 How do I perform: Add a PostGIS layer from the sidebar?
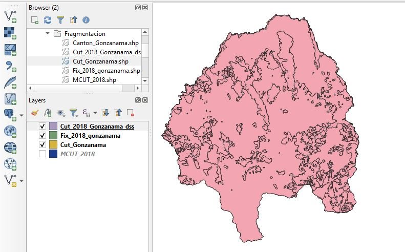10,114
